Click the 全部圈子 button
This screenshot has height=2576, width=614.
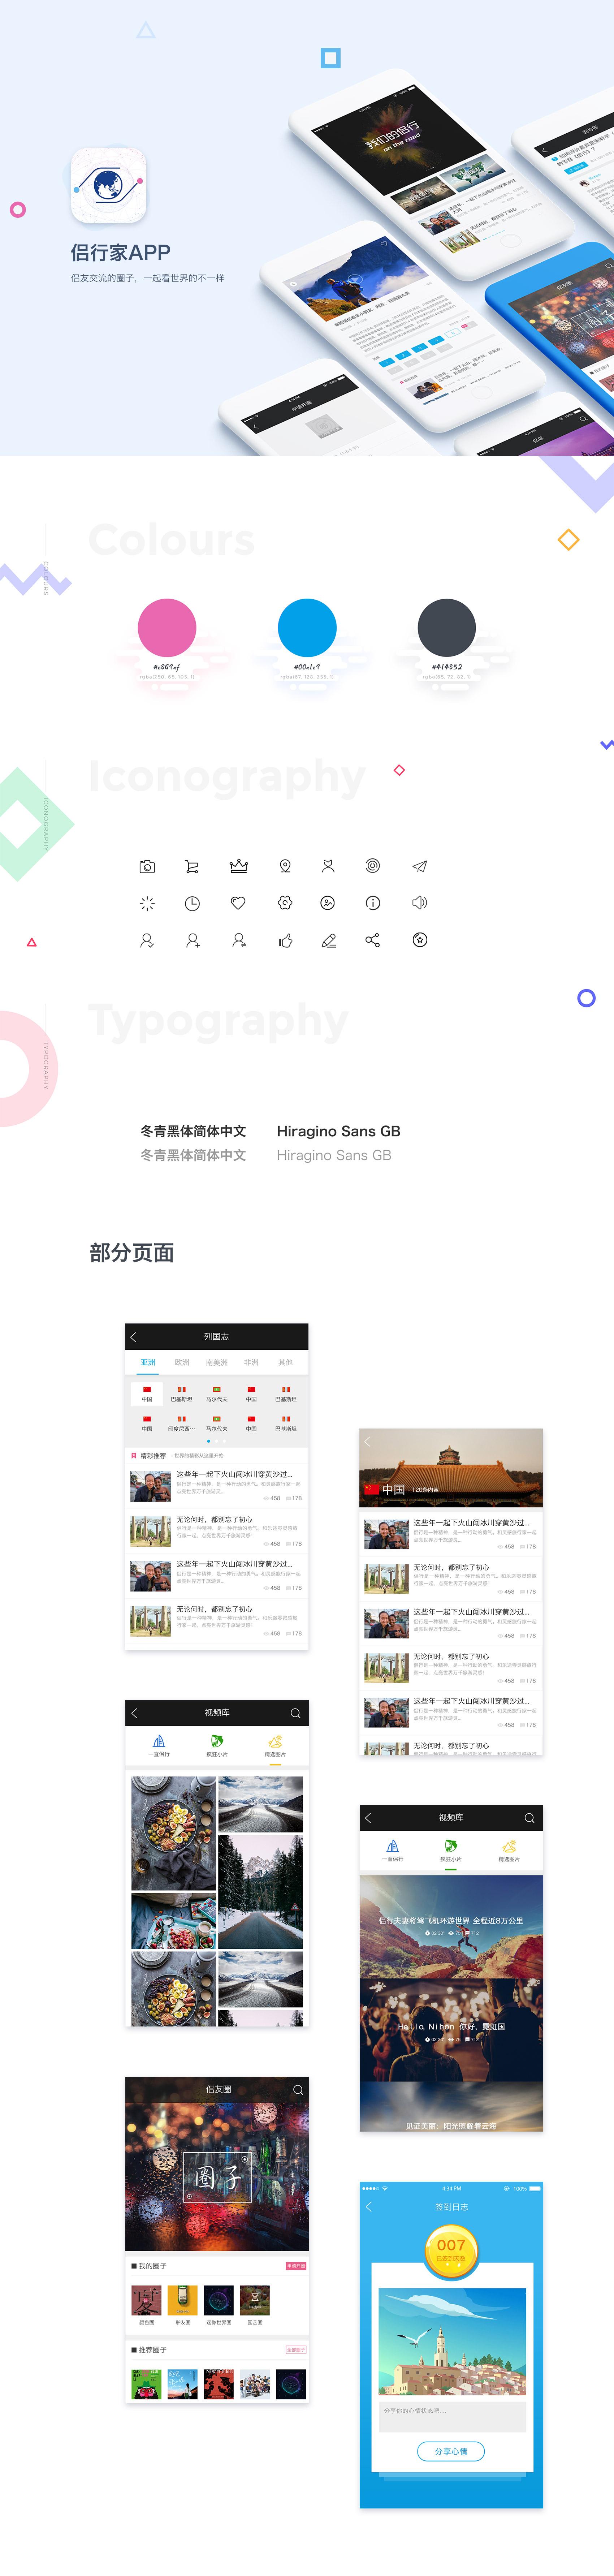coord(296,2350)
